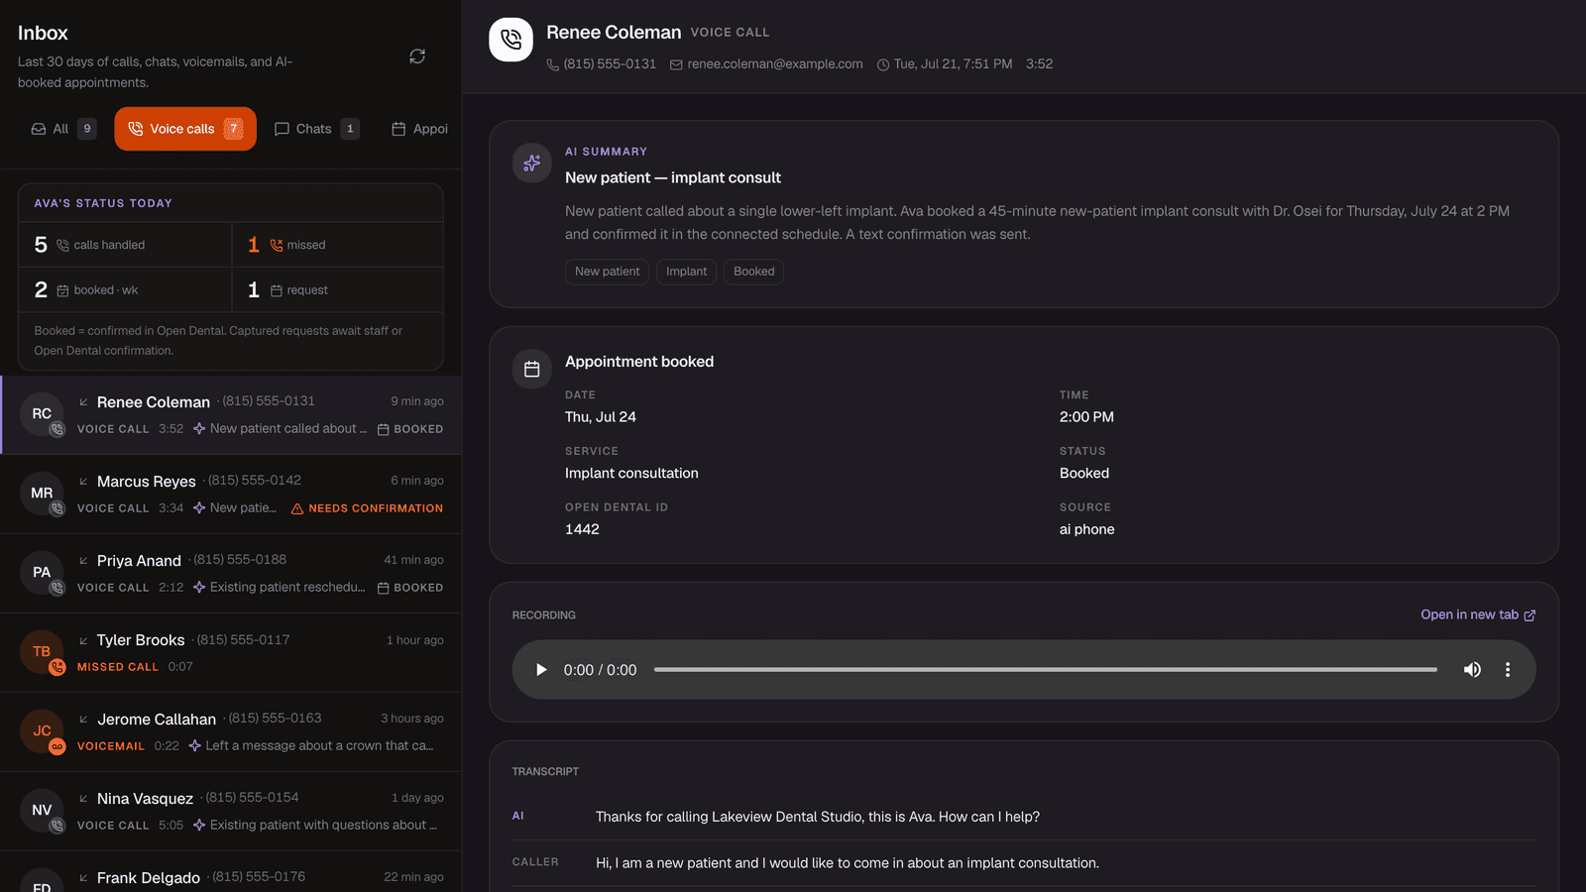The height and width of the screenshot is (892, 1586).
Task: Switch to the All tab
Action: pyautogui.click(x=63, y=129)
